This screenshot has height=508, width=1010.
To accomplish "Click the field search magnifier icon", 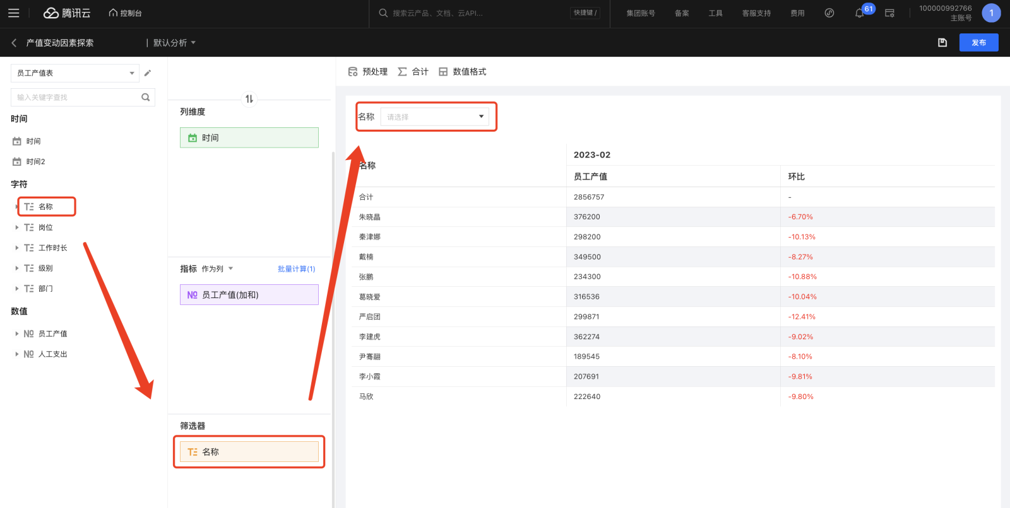I will [x=146, y=97].
